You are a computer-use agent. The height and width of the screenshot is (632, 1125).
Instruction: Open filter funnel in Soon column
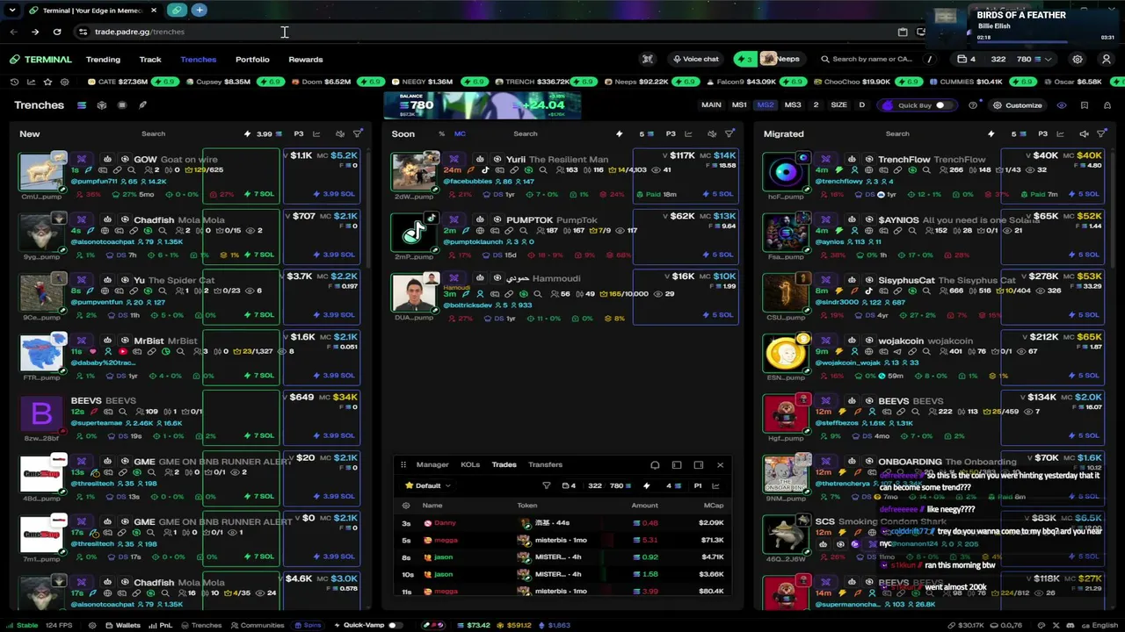[729, 133]
